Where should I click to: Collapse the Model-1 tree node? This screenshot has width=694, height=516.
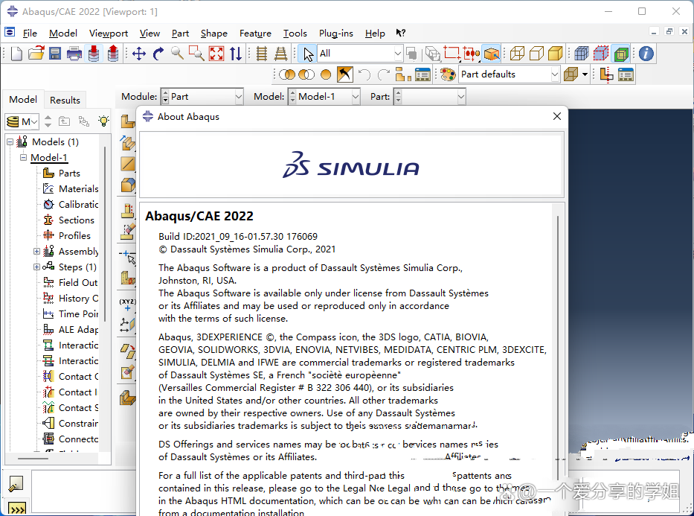(23, 157)
